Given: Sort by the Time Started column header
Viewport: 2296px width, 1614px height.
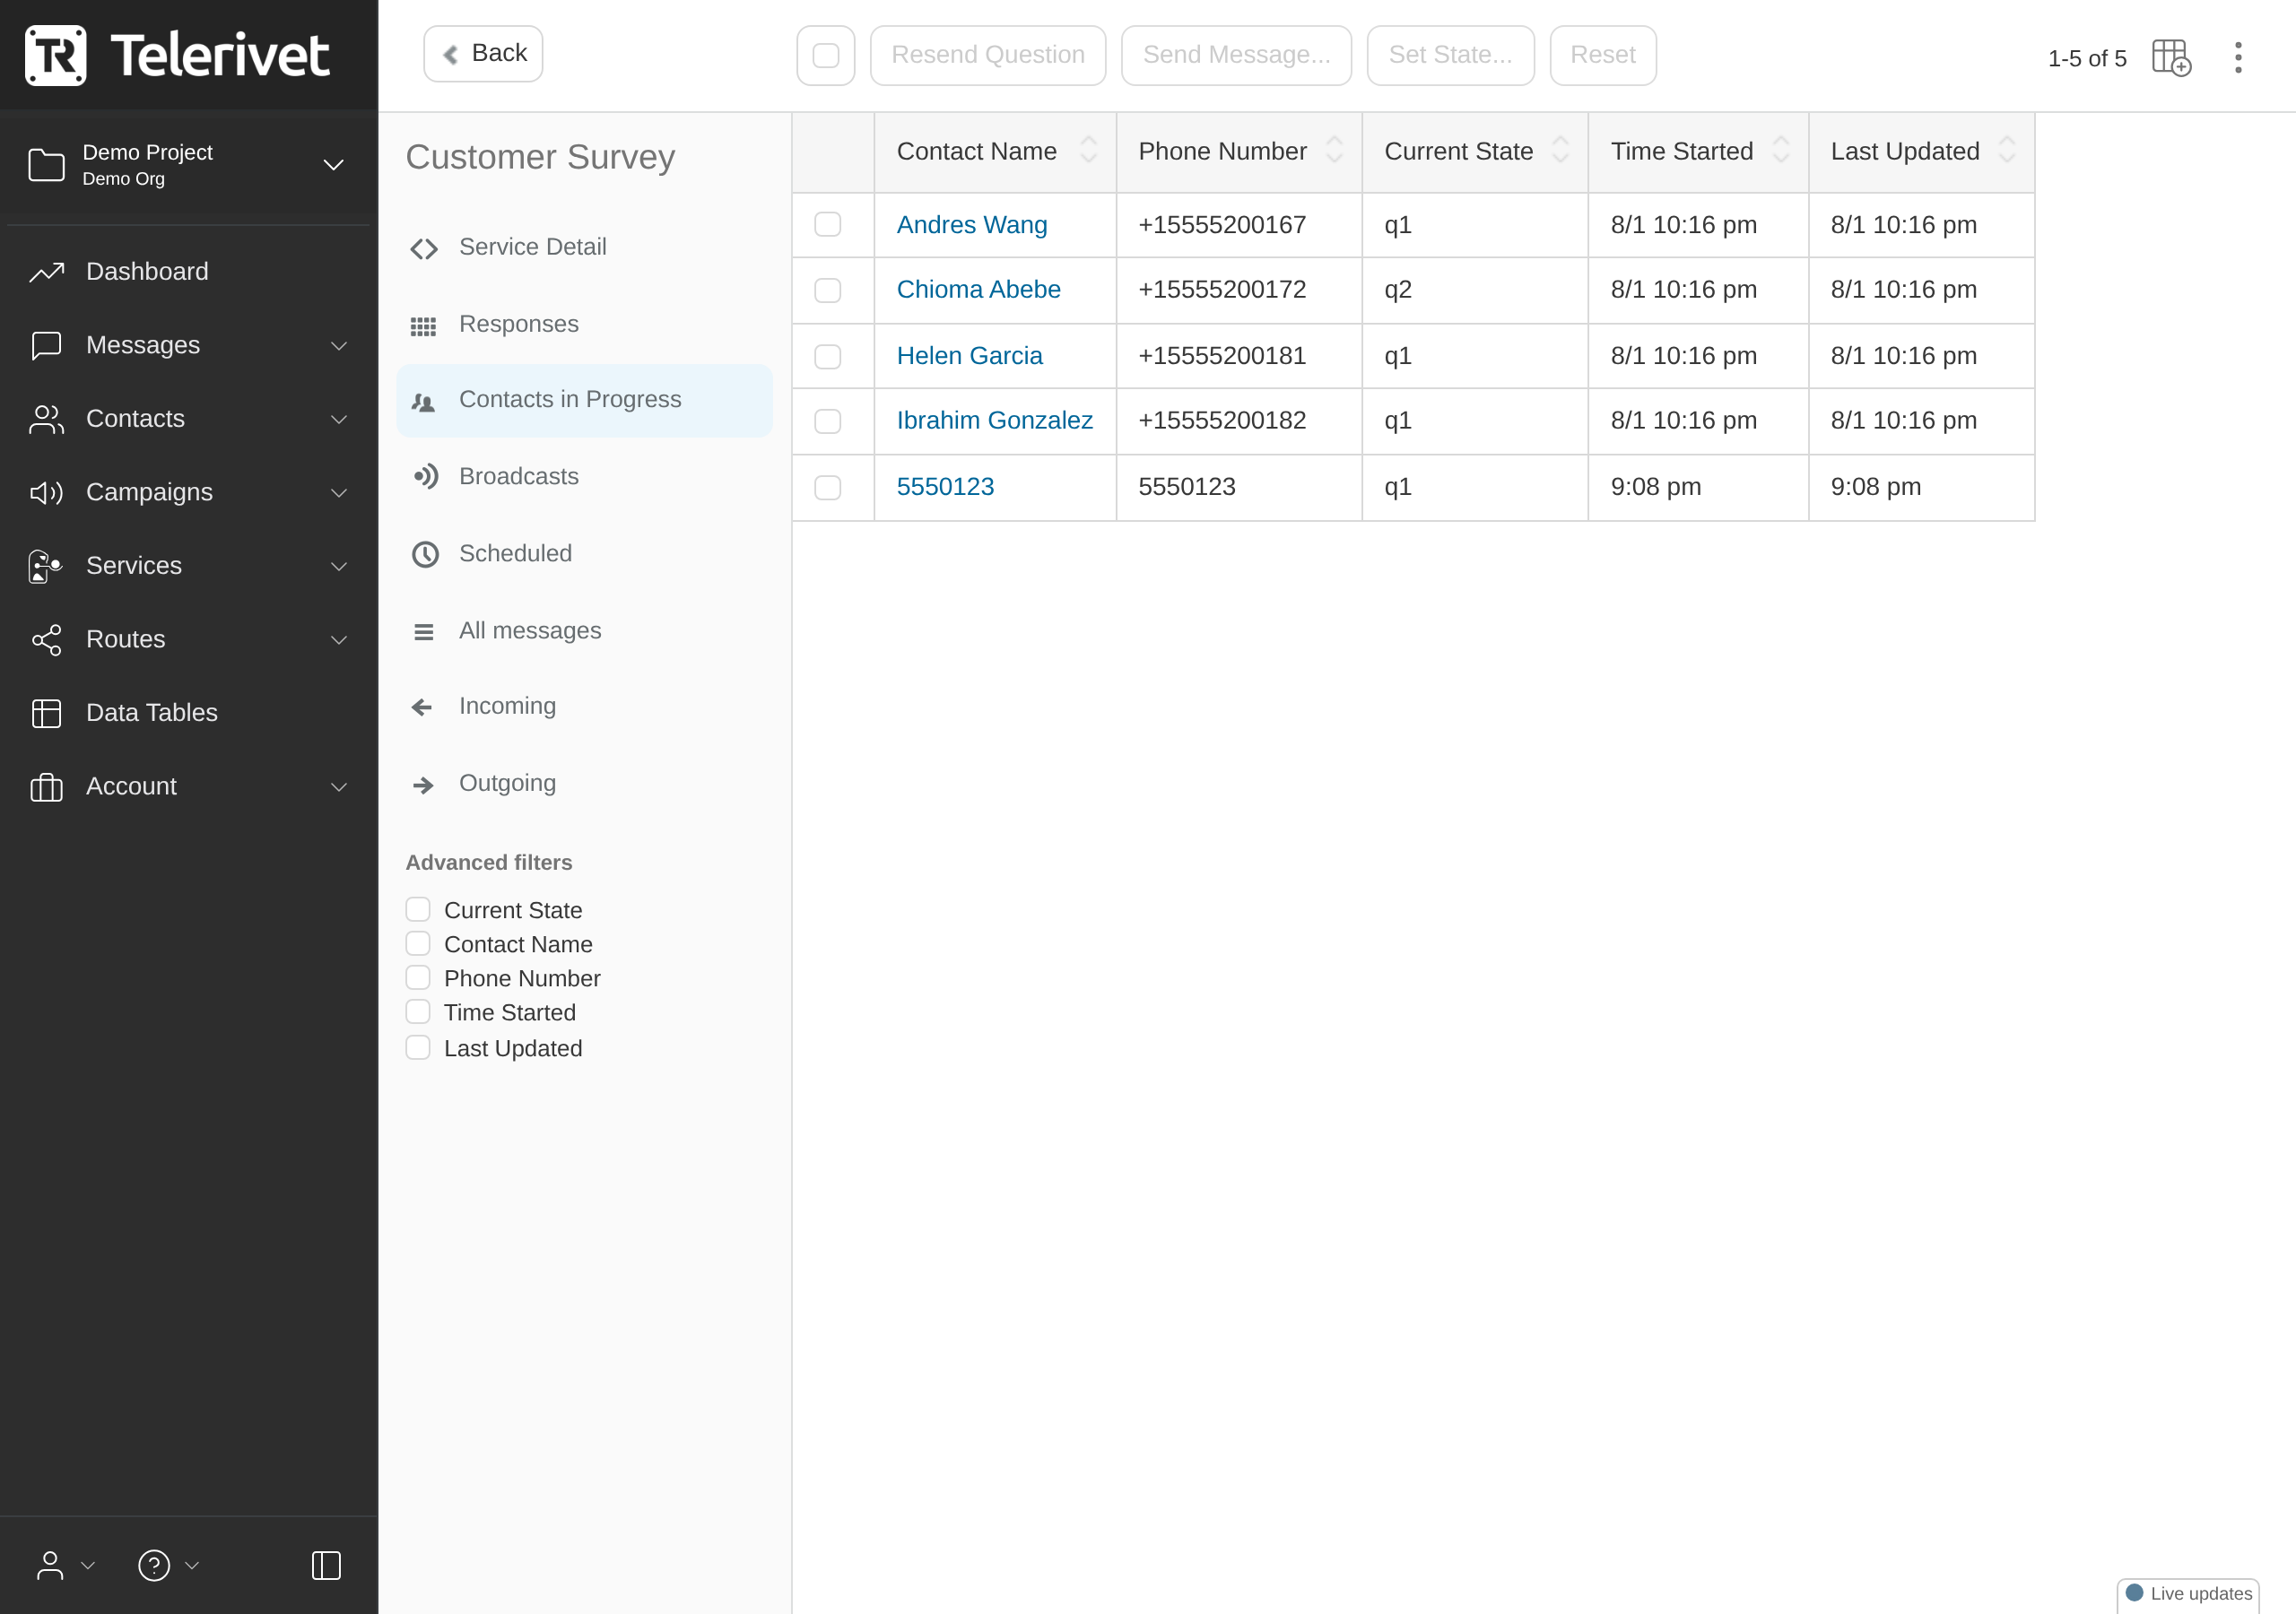Looking at the screenshot, I should (1698, 152).
